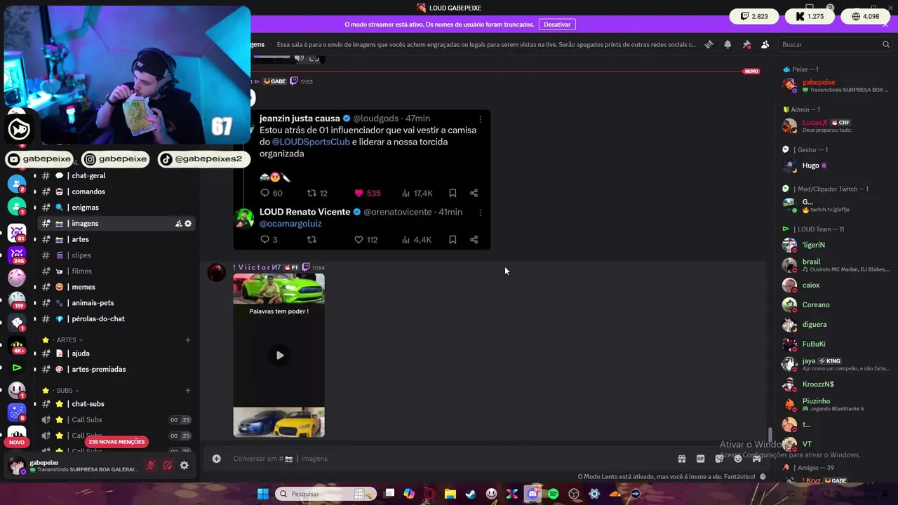Image resolution: width=898 pixels, height=505 pixels.
Task: Click the taskbar Pesquisar search box
Action: [x=327, y=494]
